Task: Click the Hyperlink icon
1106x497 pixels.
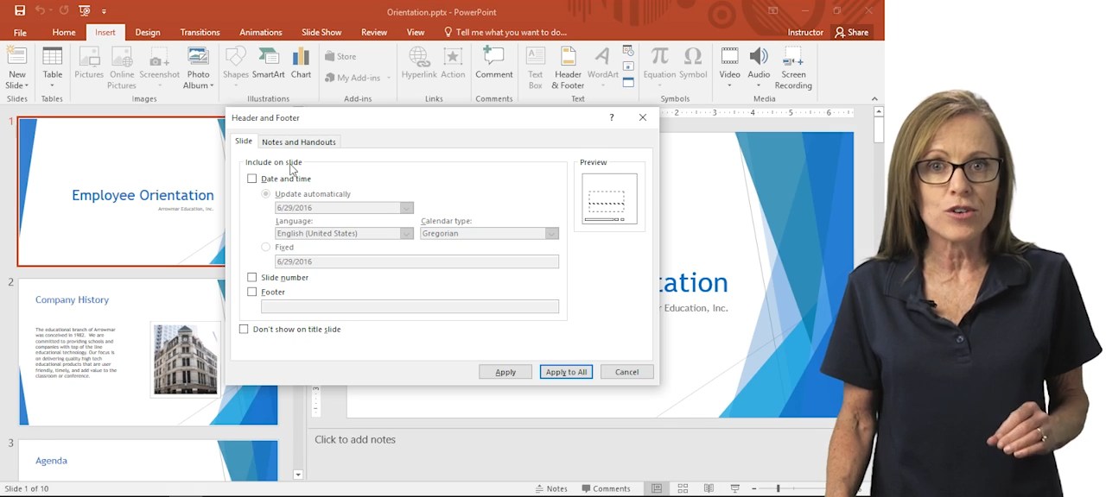Action: pos(419,63)
